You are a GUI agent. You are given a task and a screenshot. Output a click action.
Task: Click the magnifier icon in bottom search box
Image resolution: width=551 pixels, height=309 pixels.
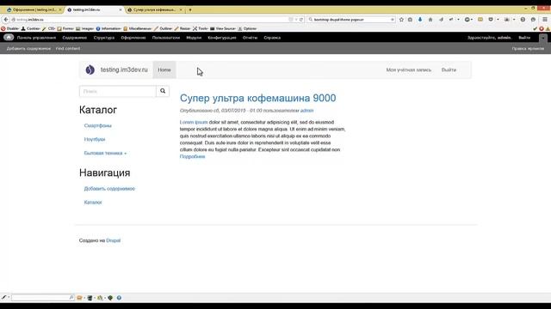71,298
